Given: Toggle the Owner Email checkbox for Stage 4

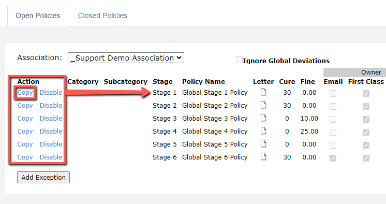Looking at the screenshot, I should (x=333, y=133).
